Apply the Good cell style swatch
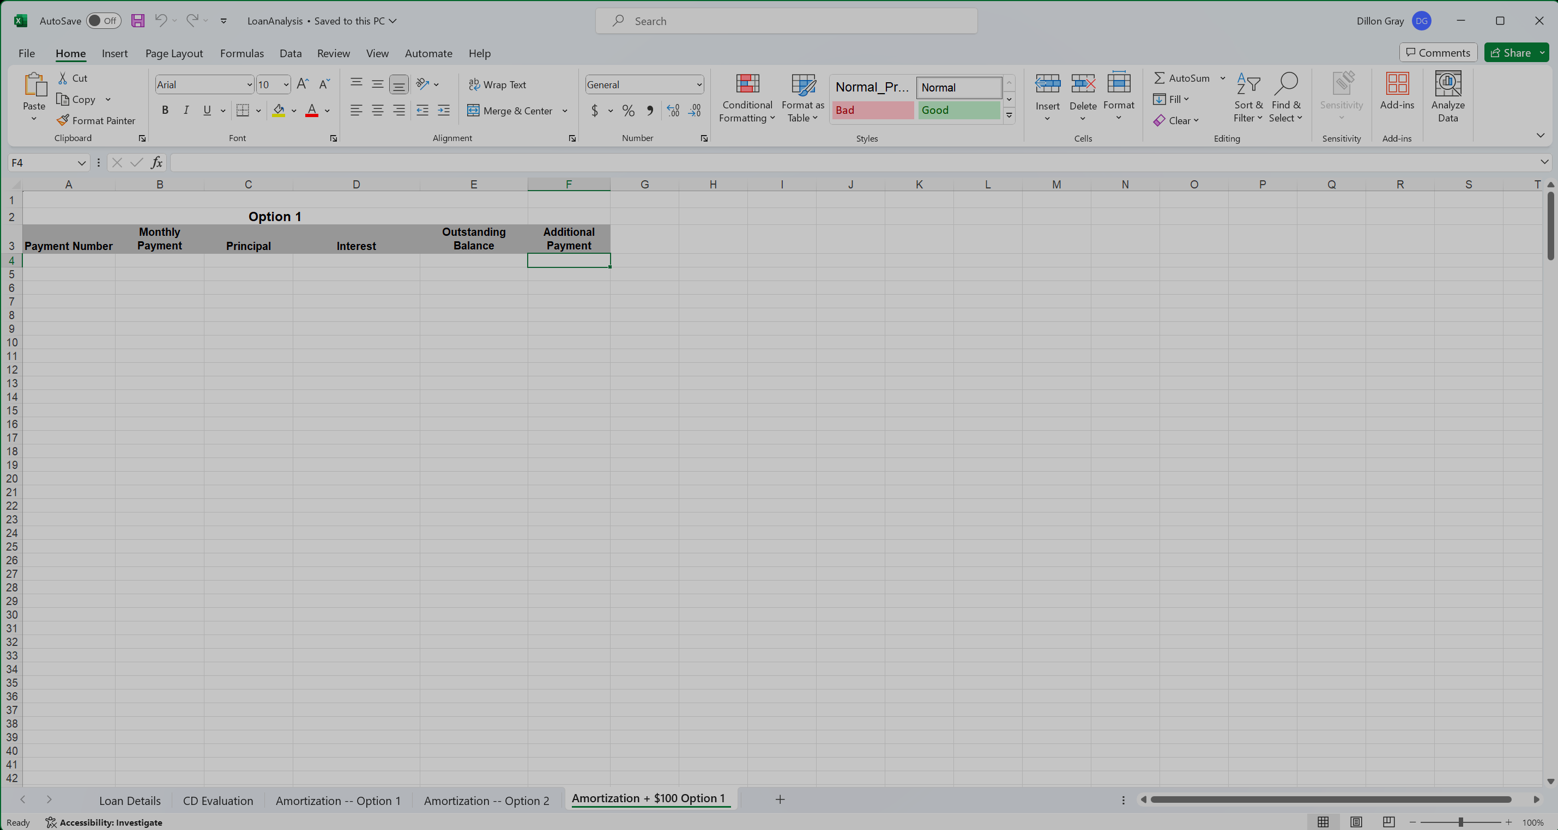Screen dimensions: 1558x830 click(958, 110)
